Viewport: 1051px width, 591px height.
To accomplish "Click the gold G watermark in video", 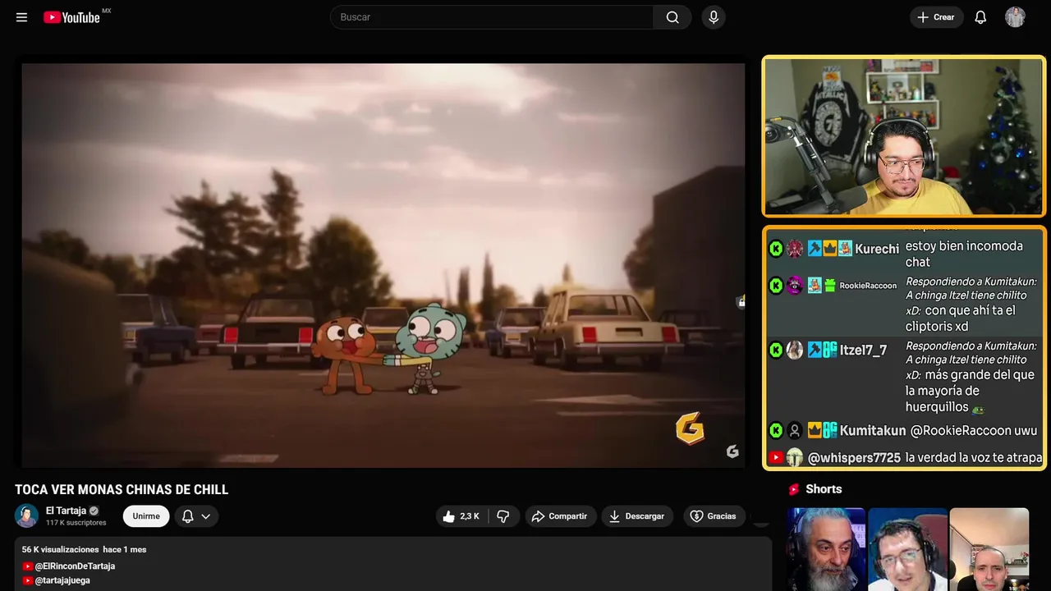I will (690, 428).
